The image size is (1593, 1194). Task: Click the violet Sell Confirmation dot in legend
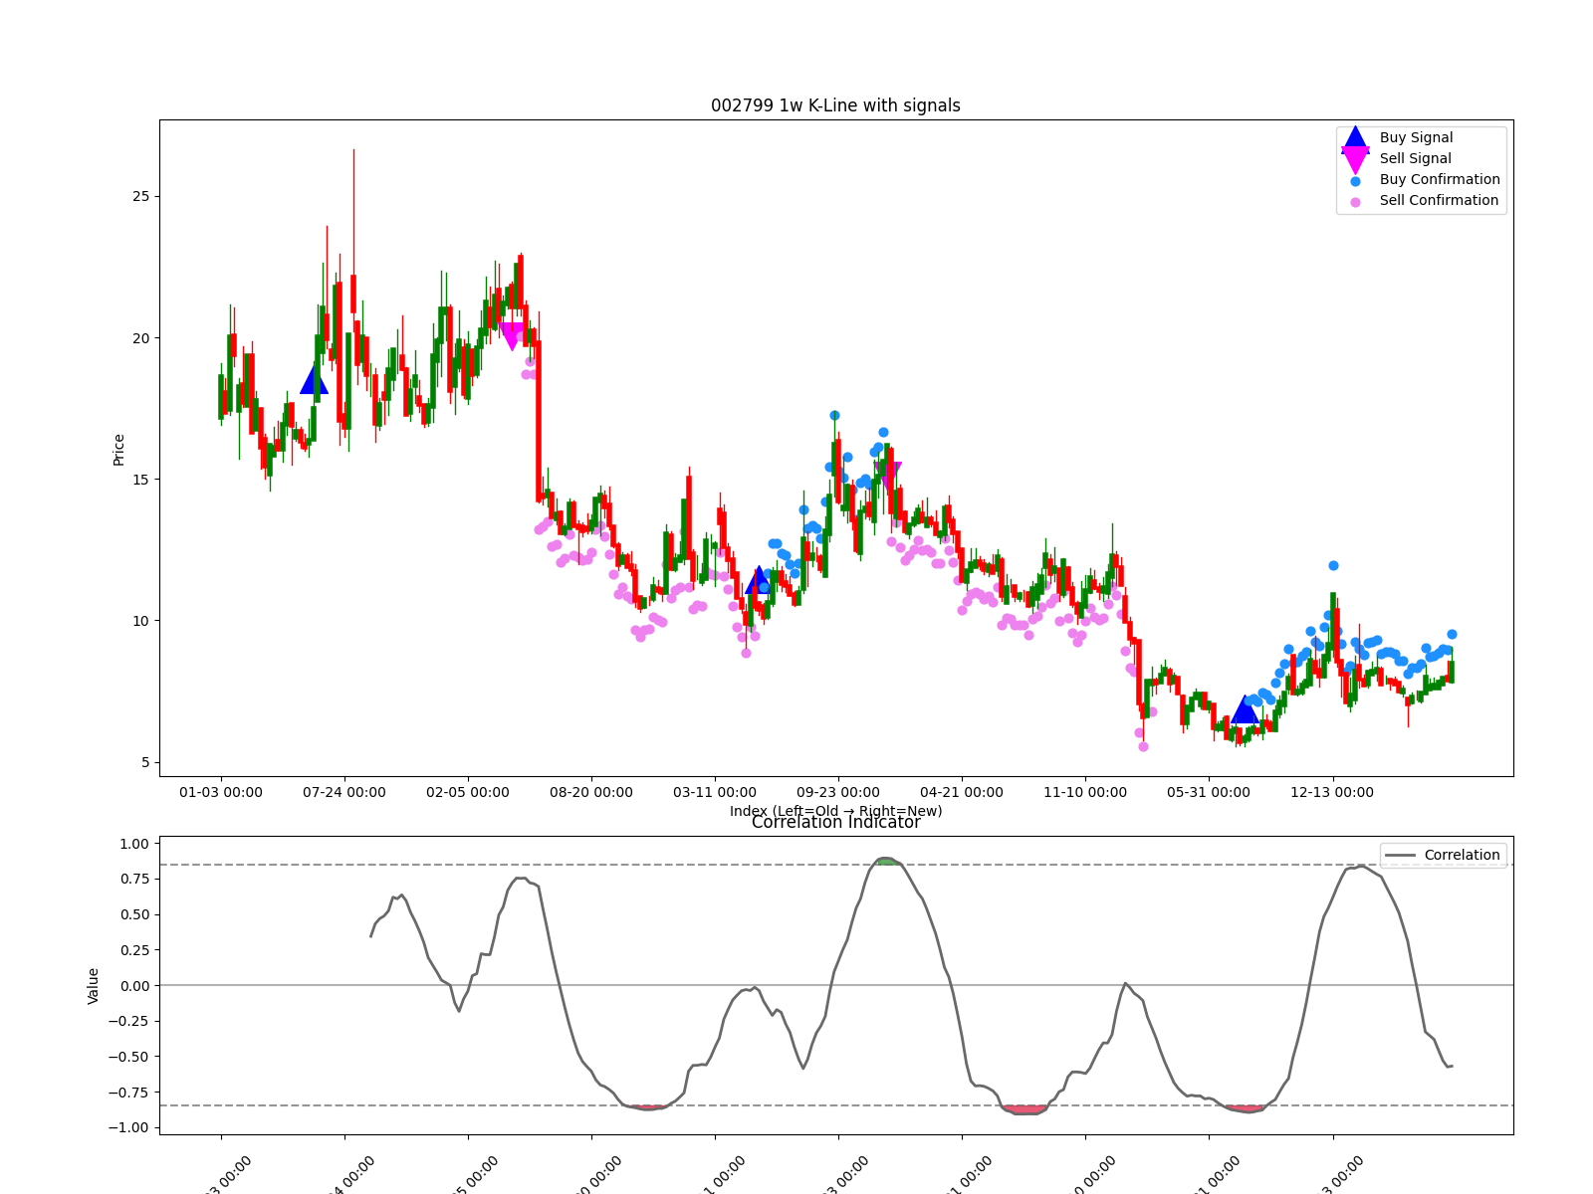coord(1355,202)
